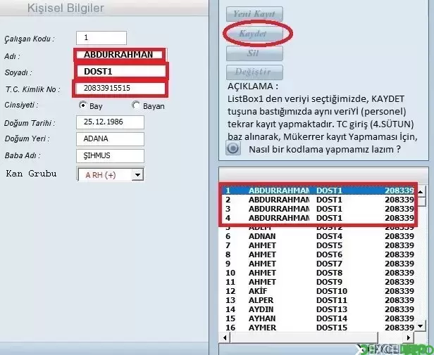This screenshot has height=355, width=434.
Task: Click the horizontal scrollbar thumb of the list
Action: tap(304, 337)
